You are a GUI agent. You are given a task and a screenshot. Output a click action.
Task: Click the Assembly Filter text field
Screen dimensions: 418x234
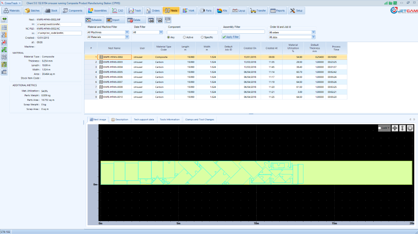(x=243, y=32)
